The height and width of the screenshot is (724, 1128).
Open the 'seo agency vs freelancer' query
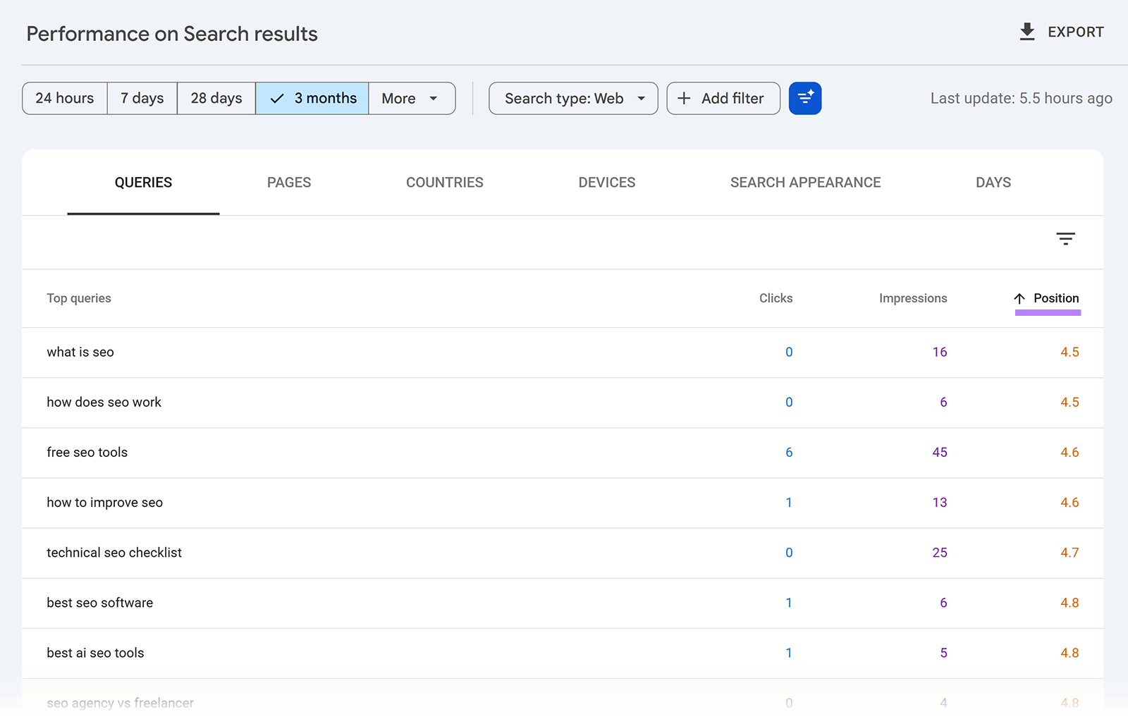[121, 703]
